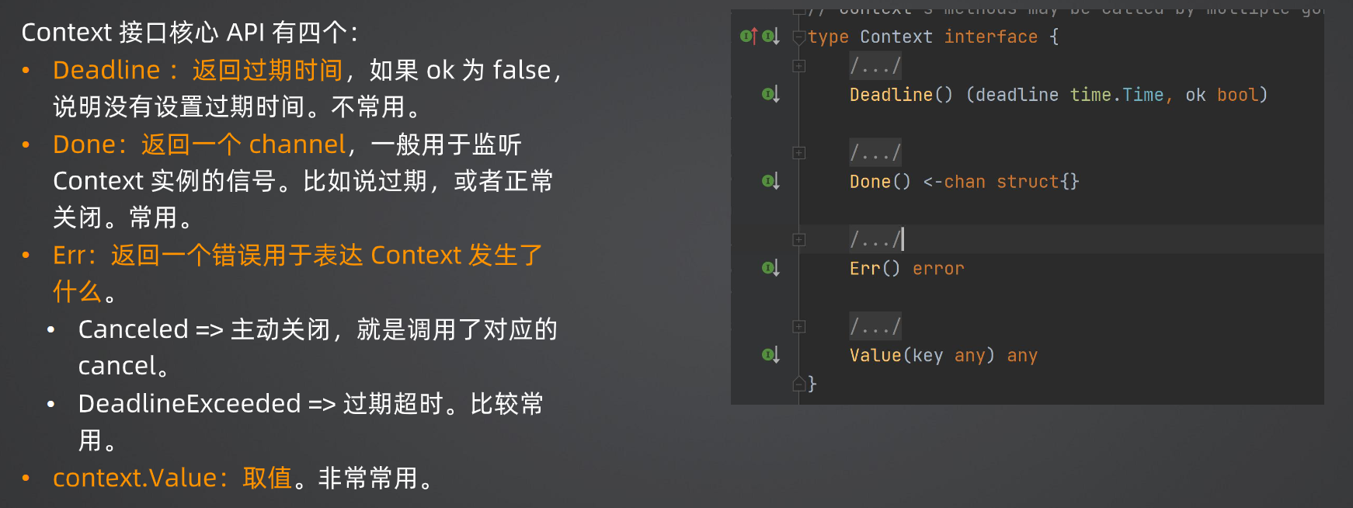
Task: Expand folded comment above Done method
Action: coord(798,153)
